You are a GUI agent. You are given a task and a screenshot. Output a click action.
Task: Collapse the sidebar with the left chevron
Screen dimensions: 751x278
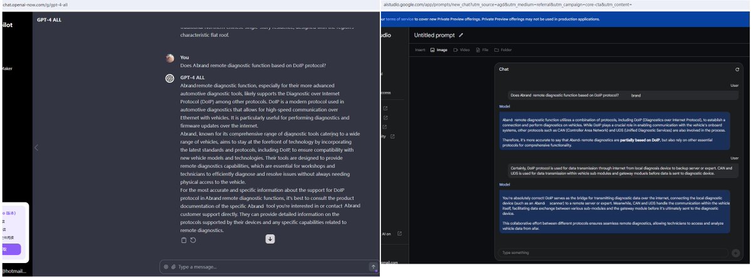point(36,147)
